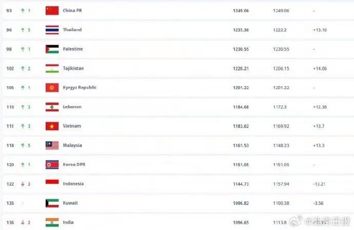
Task: Select the Indonesia team name
Action: 73,183
